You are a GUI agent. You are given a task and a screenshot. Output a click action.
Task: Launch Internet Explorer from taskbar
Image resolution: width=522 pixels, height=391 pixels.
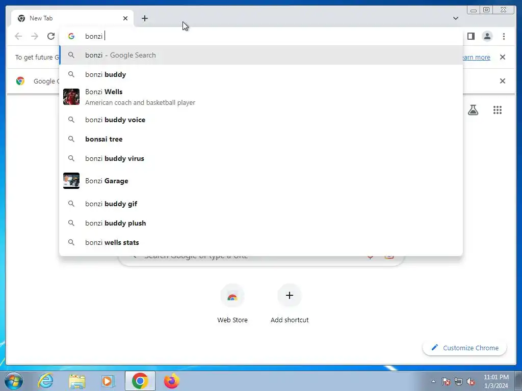(45, 381)
